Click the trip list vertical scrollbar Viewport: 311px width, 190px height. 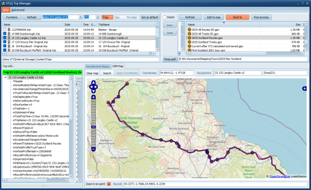(x=158, y=36)
